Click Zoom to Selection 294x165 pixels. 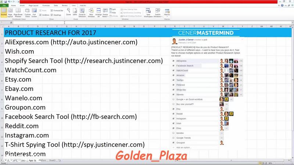82,12
